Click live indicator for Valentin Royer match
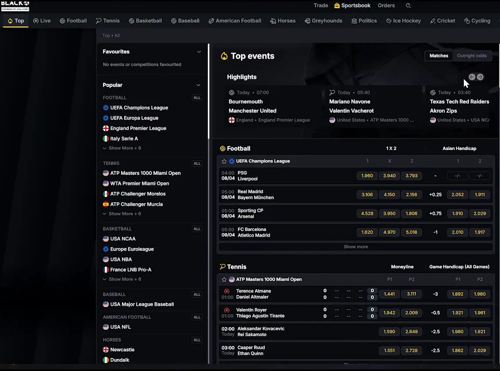Viewport: 500px width, 371px height. tap(227, 310)
